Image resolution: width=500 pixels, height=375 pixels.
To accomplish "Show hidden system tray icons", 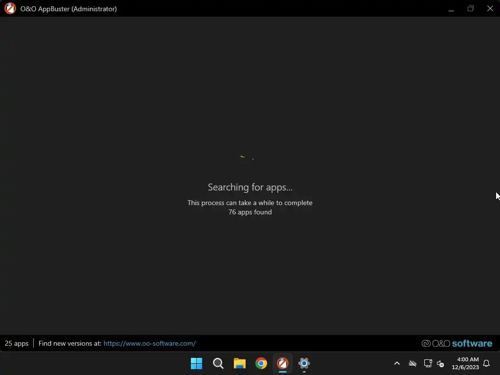I will [397, 363].
